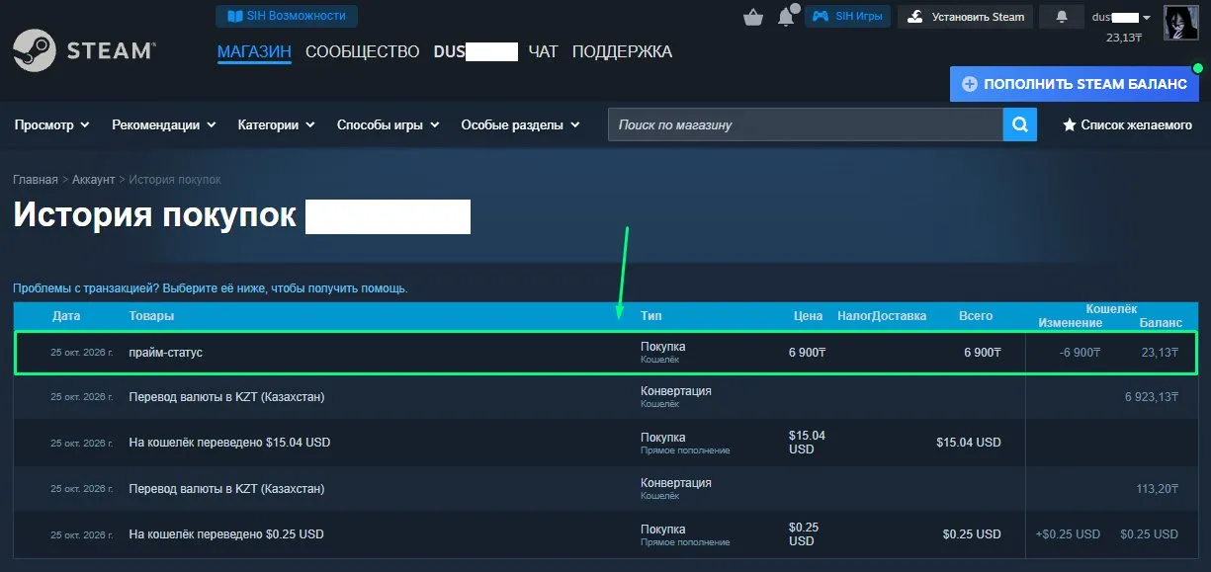The width and height of the screenshot is (1211, 572).
Task: Click Установить Steam button
Action: click(x=966, y=16)
